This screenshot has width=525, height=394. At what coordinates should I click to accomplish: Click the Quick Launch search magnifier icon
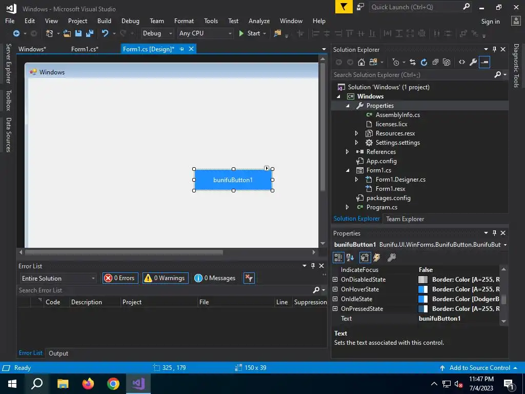(x=466, y=7)
